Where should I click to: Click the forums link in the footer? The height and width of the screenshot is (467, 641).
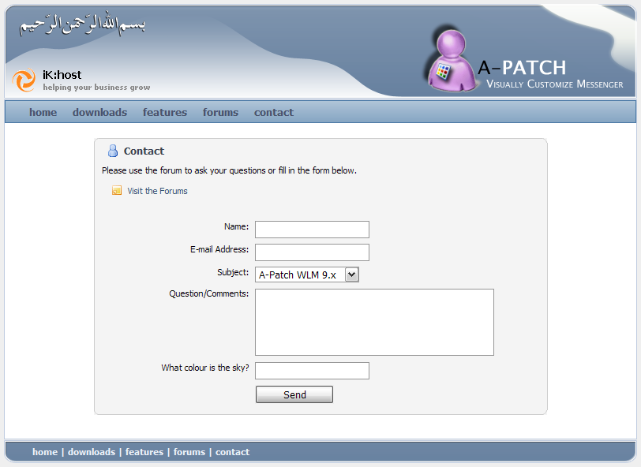pyautogui.click(x=189, y=452)
